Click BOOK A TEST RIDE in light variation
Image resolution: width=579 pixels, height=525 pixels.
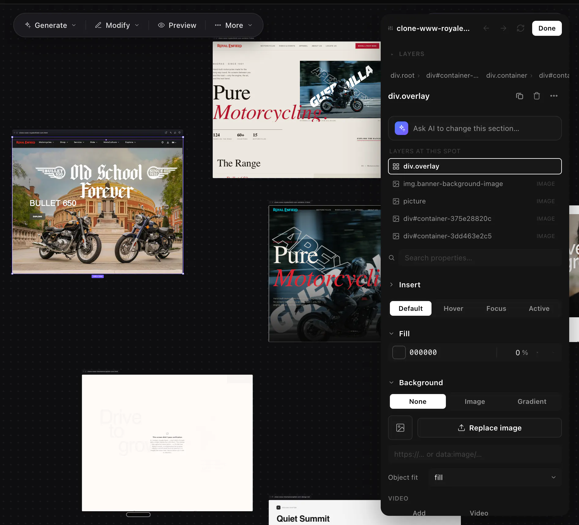(367, 46)
